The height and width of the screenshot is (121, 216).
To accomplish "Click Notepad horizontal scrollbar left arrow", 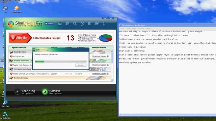I will point(120,115).
